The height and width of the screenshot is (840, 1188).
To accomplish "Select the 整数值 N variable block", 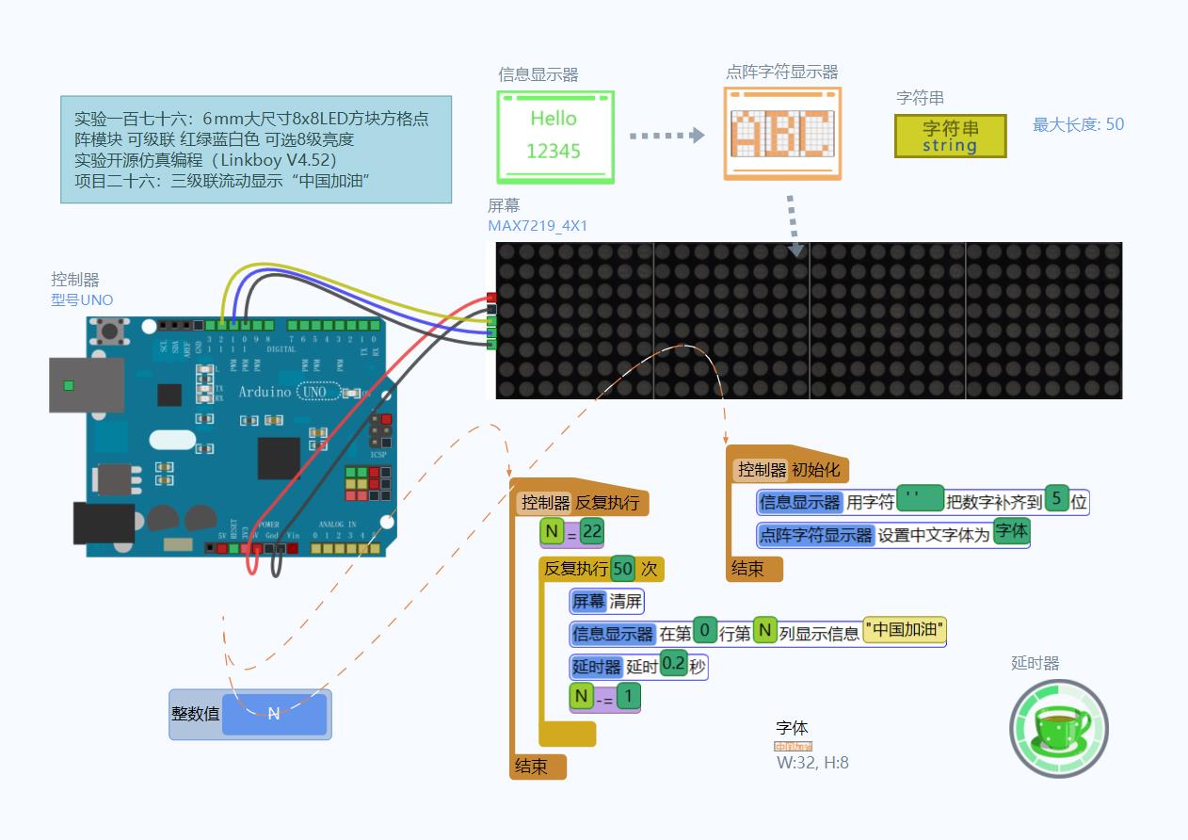I will point(250,714).
